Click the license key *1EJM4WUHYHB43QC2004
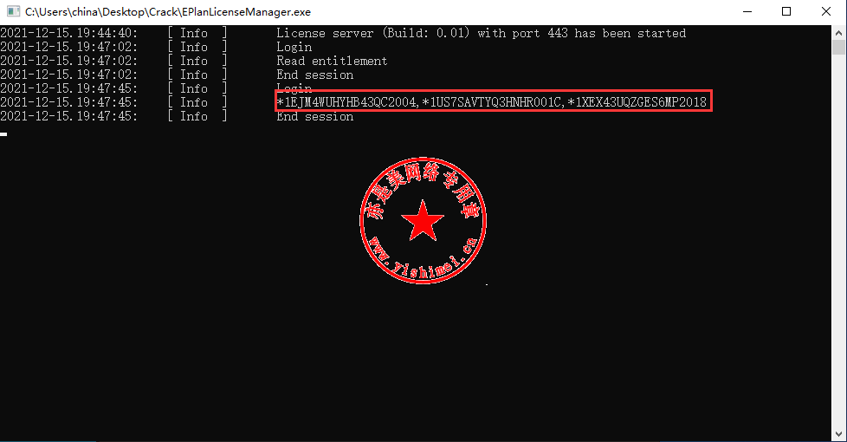 tap(346, 102)
